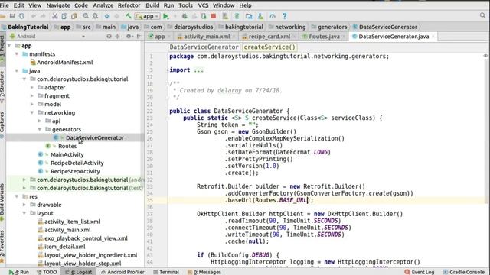This screenshot has height=275, width=490.
Task: Open the Help question mark icon
Action: 284,16
